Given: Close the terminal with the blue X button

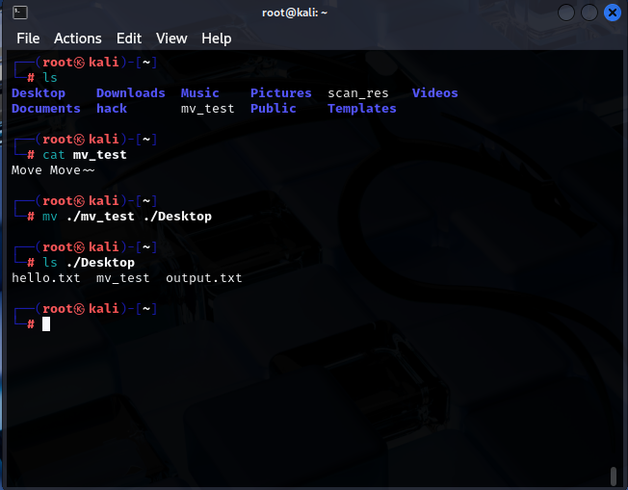Looking at the screenshot, I should point(612,13).
